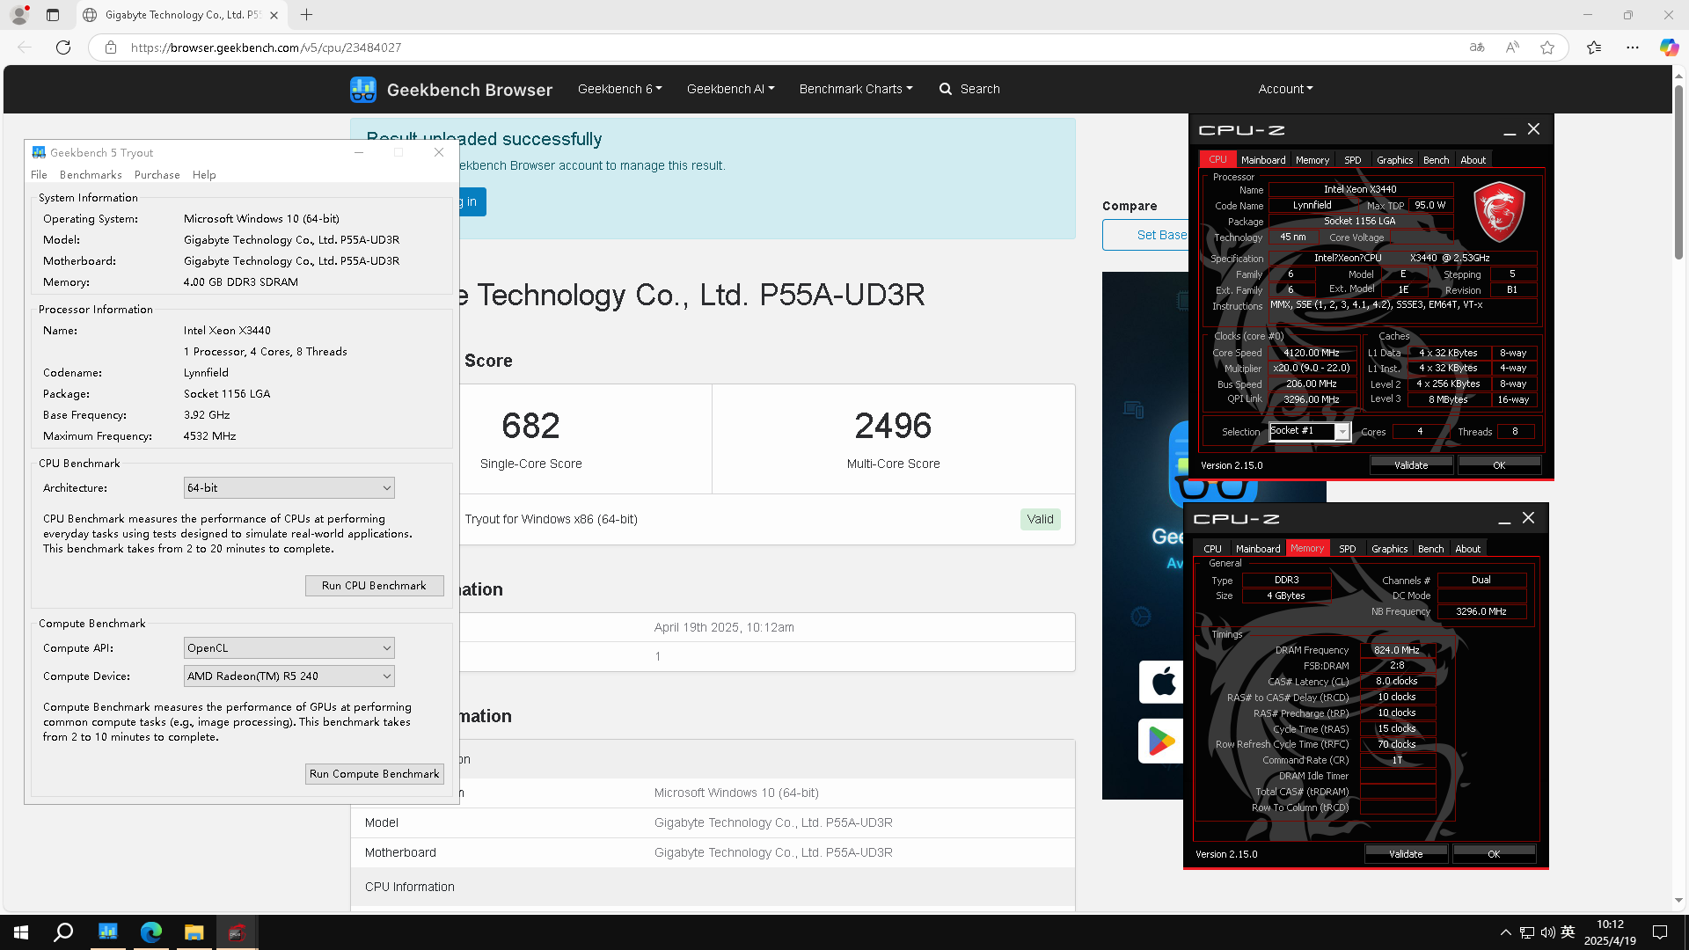Open the site information padlock icon
The height and width of the screenshot is (950, 1689).
111,47
